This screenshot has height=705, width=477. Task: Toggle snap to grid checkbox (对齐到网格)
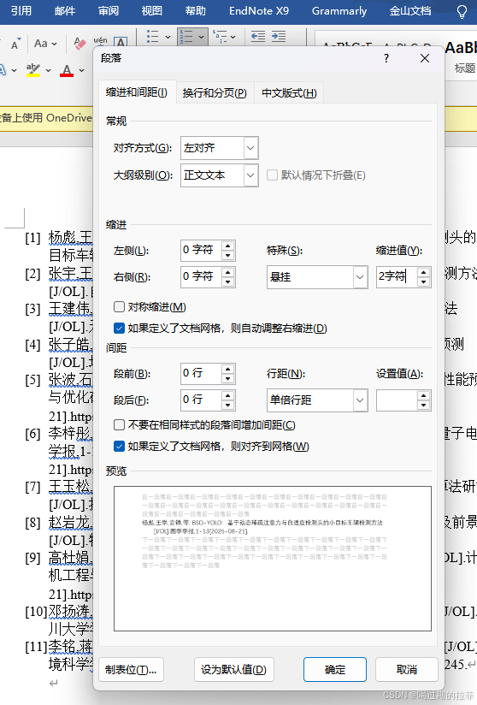click(x=119, y=447)
